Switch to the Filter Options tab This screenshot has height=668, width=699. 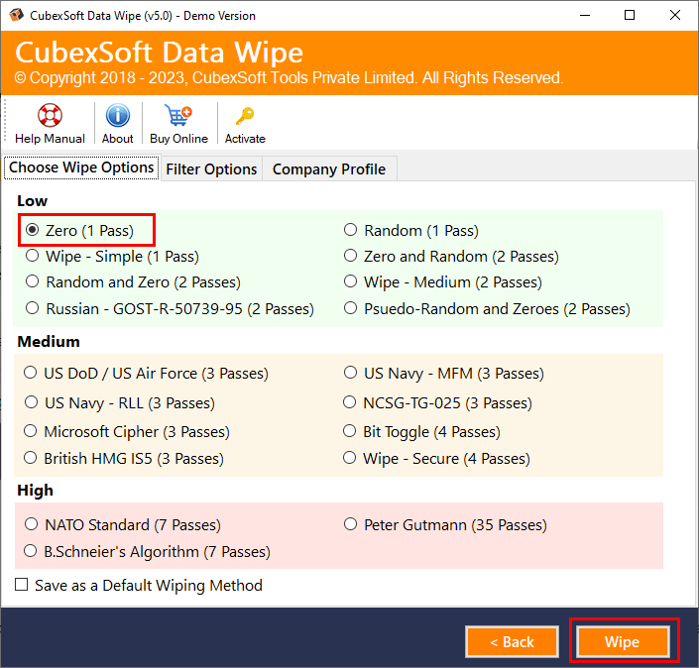coord(211,169)
